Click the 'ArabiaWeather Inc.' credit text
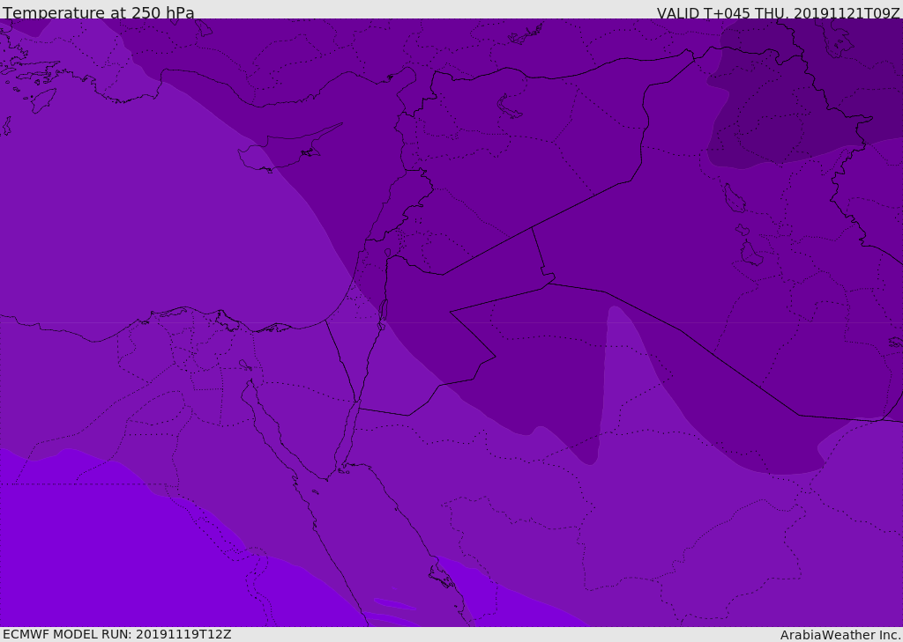The width and height of the screenshot is (903, 642). 840,635
